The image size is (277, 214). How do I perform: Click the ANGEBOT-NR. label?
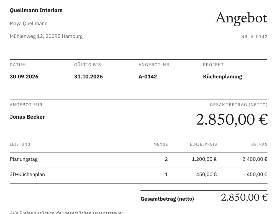click(155, 65)
